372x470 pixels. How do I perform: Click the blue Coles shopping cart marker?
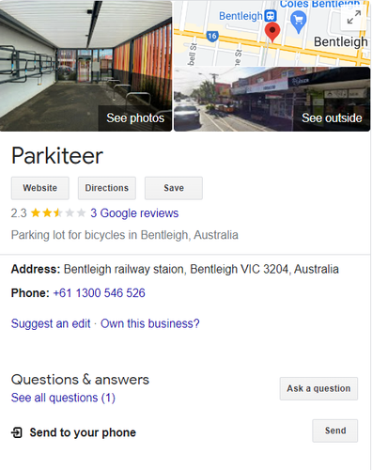pos(299,22)
